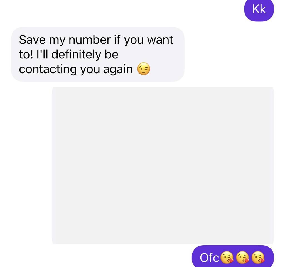Click the word "contacting" in the message
Screen dimensions: 285x267
(x=48, y=70)
